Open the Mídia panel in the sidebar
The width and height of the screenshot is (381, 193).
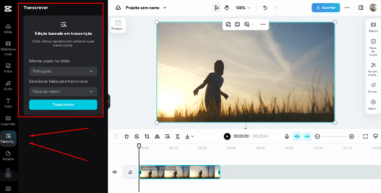click(8, 28)
